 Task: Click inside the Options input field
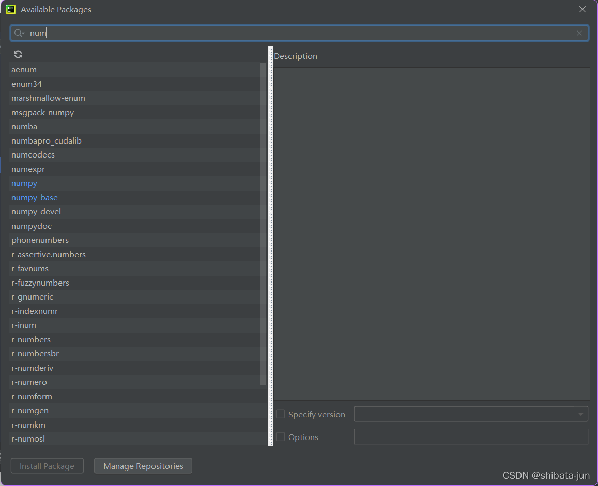click(470, 436)
